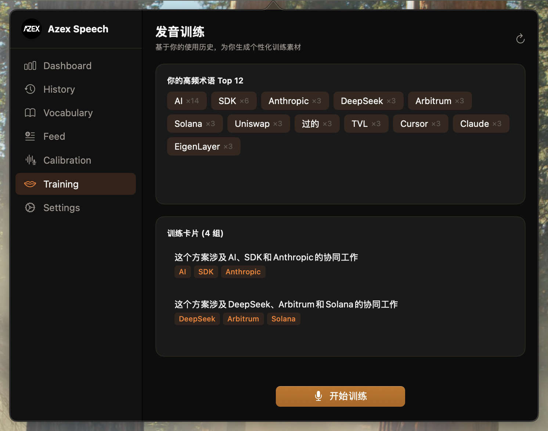The height and width of the screenshot is (431, 548).
Task: Click the Anthropic ×3 term chip
Action: [295, 101]
